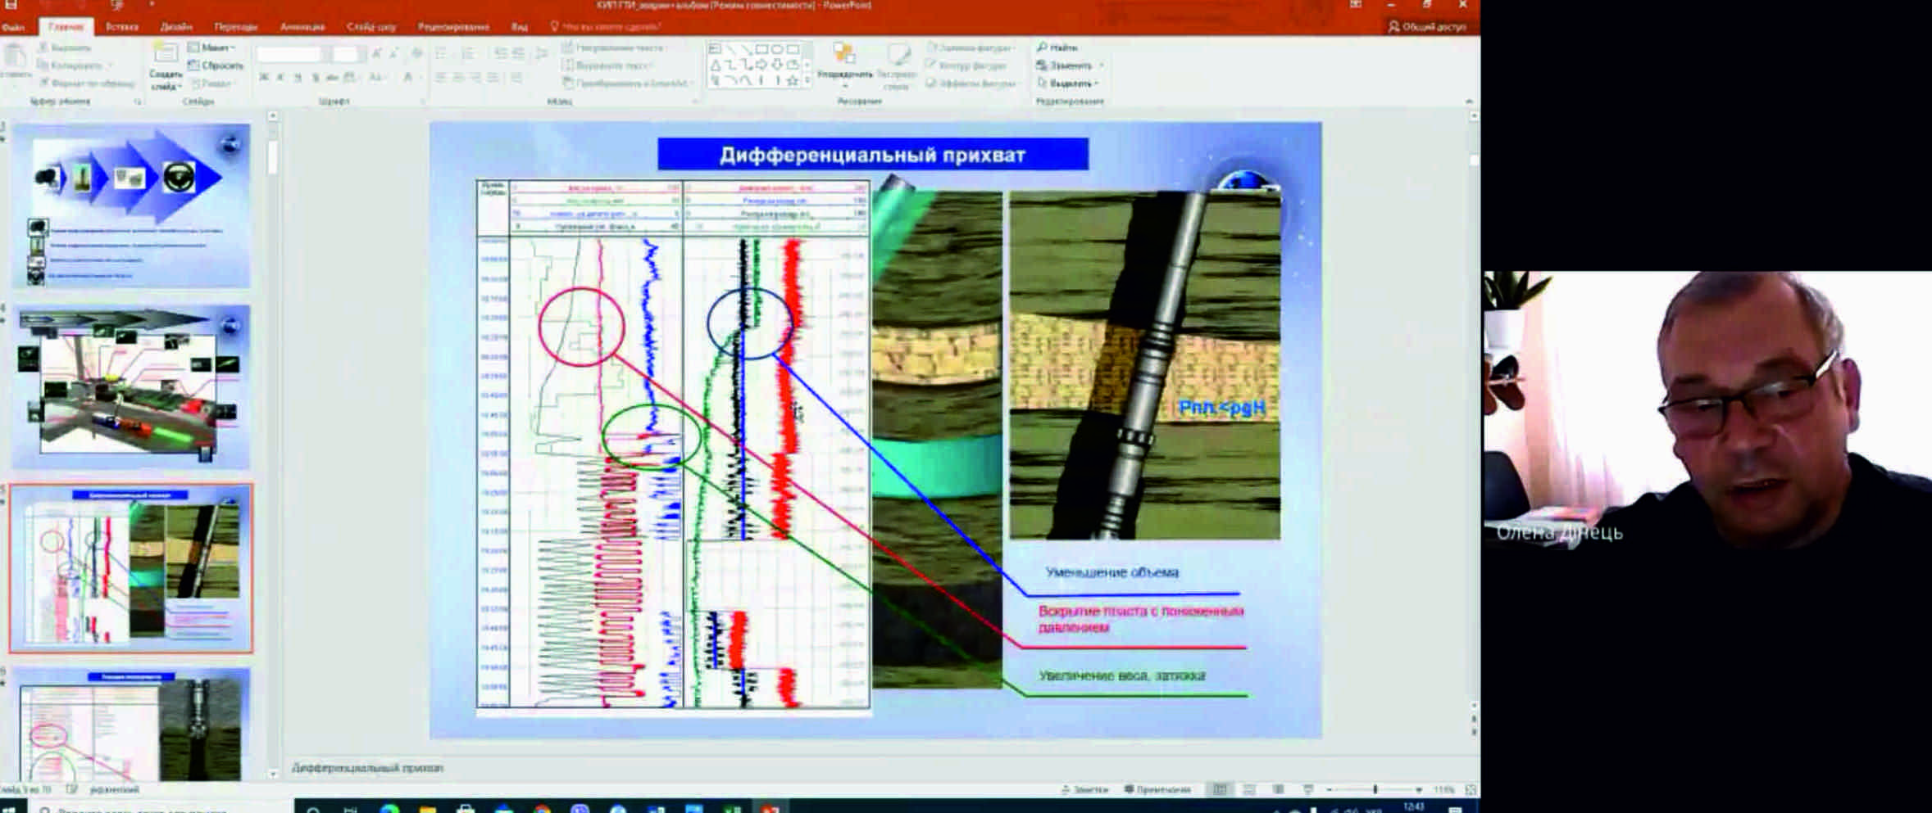The width and height of the screenshot is (1932, 813).
Task: Click the bulleted list icon
Action: point(443,54)
